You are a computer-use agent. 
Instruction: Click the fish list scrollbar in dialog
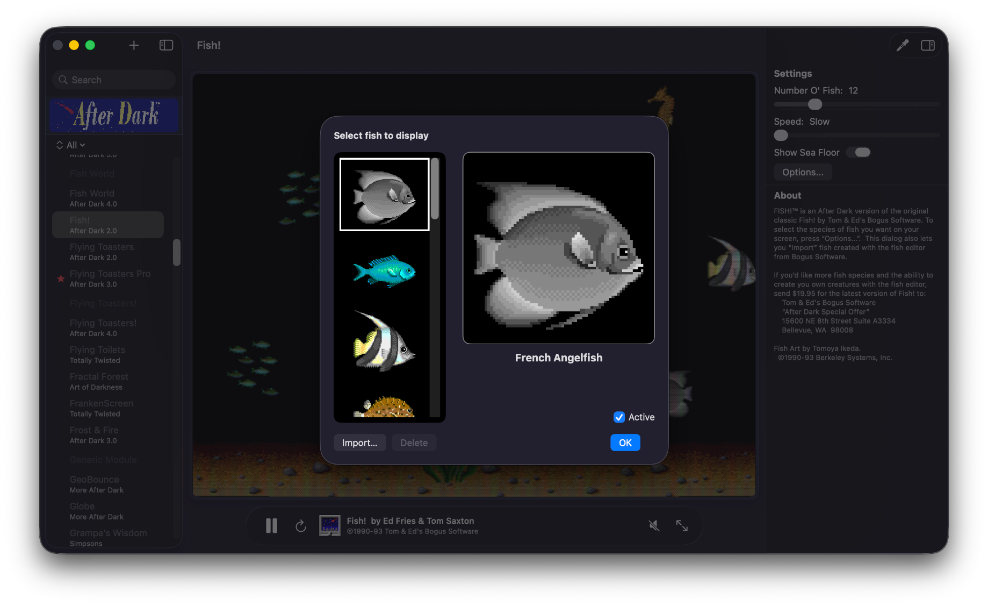435,189
